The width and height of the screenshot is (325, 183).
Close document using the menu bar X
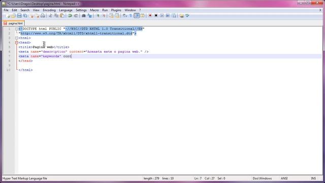tap(320, 10)
